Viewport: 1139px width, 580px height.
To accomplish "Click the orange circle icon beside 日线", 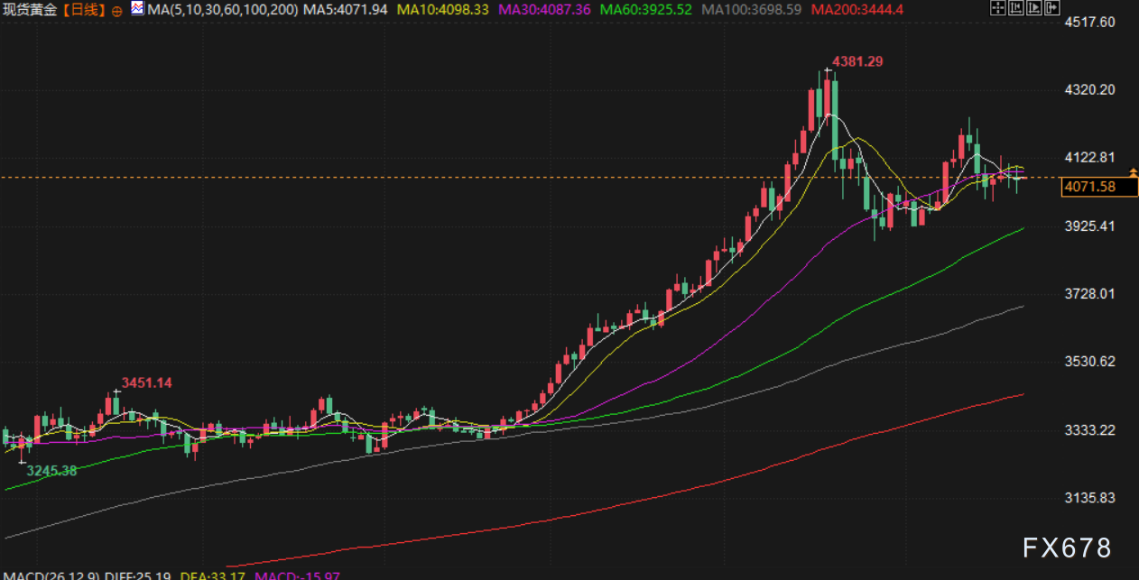I will point(118,11).
